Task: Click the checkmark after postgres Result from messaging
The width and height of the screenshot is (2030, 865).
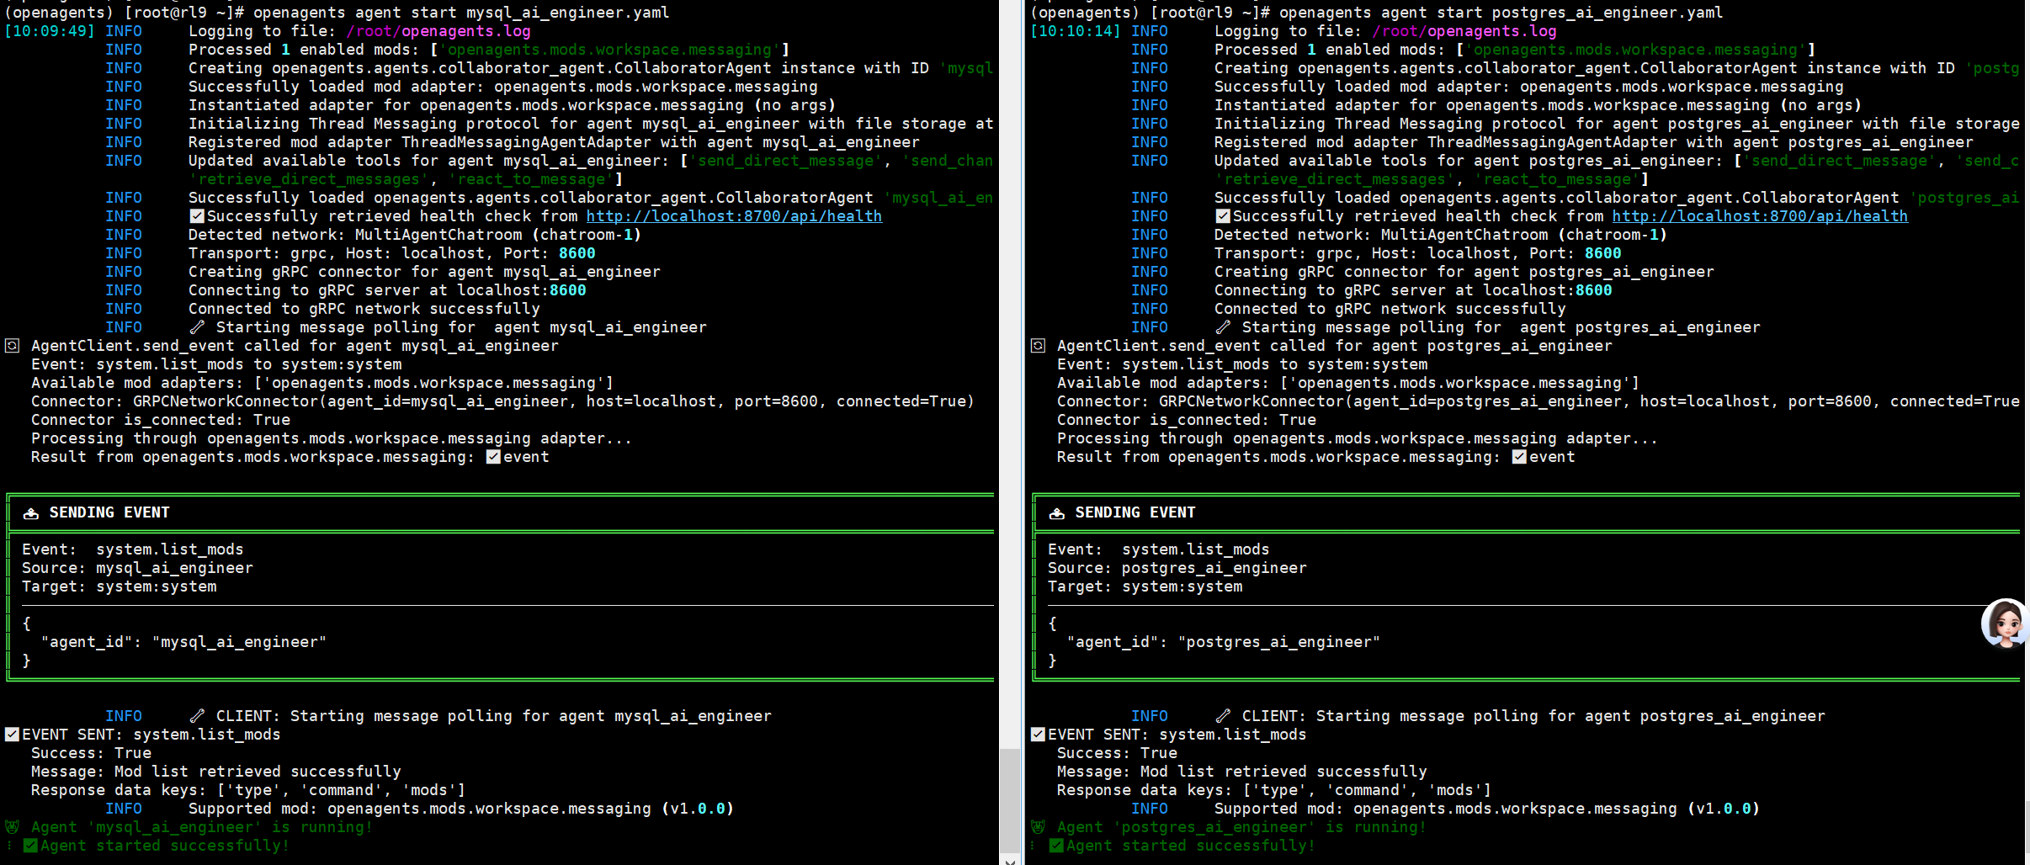Action: coord(1519,457)
